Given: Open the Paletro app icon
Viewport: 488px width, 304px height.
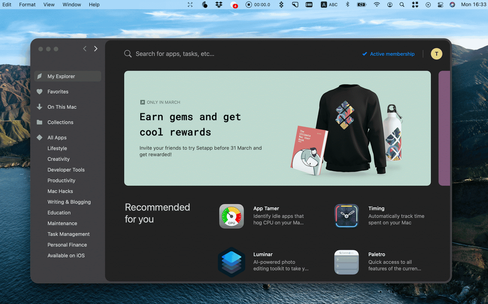Looking at the screenshot, I should pyautogui.click(x=346, y=262).
